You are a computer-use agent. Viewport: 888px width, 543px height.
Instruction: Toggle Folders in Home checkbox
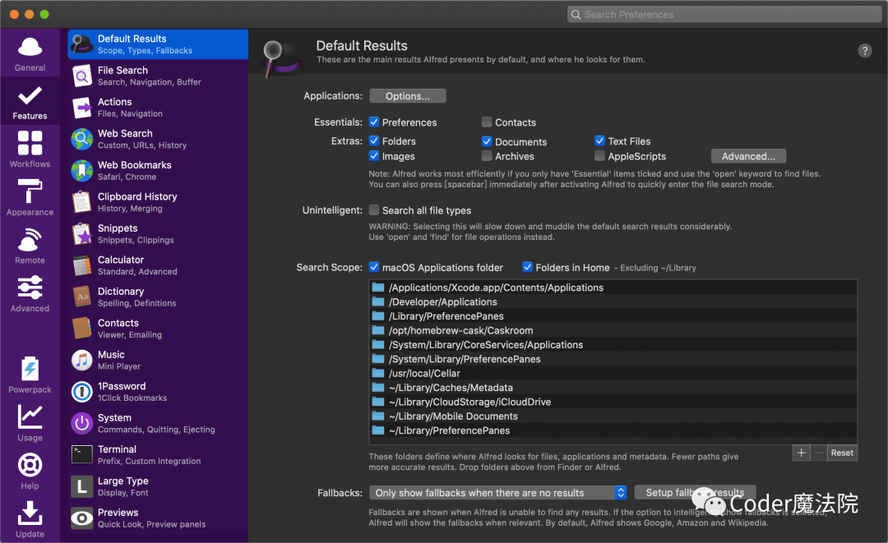pos(527,267)
